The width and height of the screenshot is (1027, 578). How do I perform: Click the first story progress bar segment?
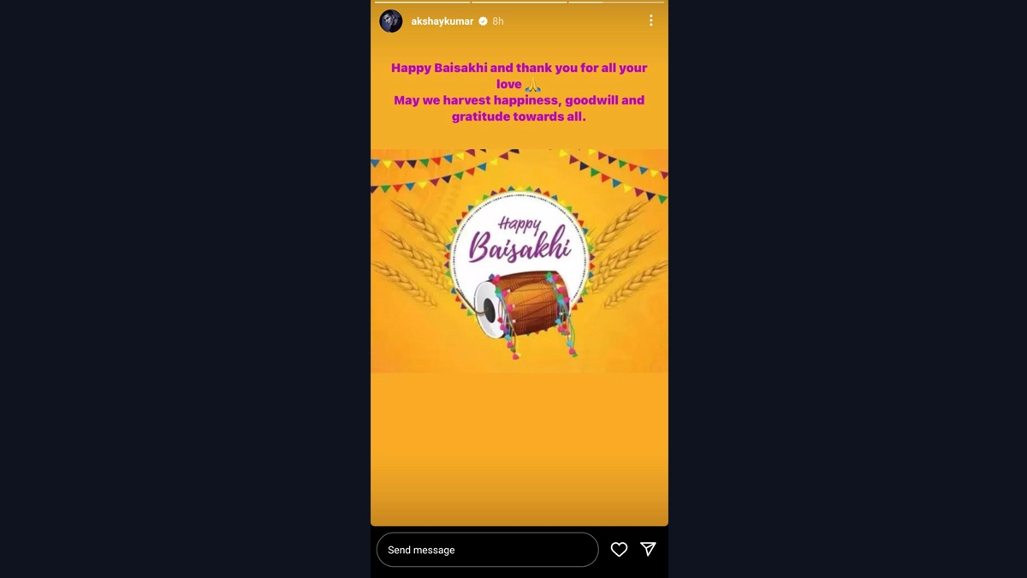pos(422,2)
